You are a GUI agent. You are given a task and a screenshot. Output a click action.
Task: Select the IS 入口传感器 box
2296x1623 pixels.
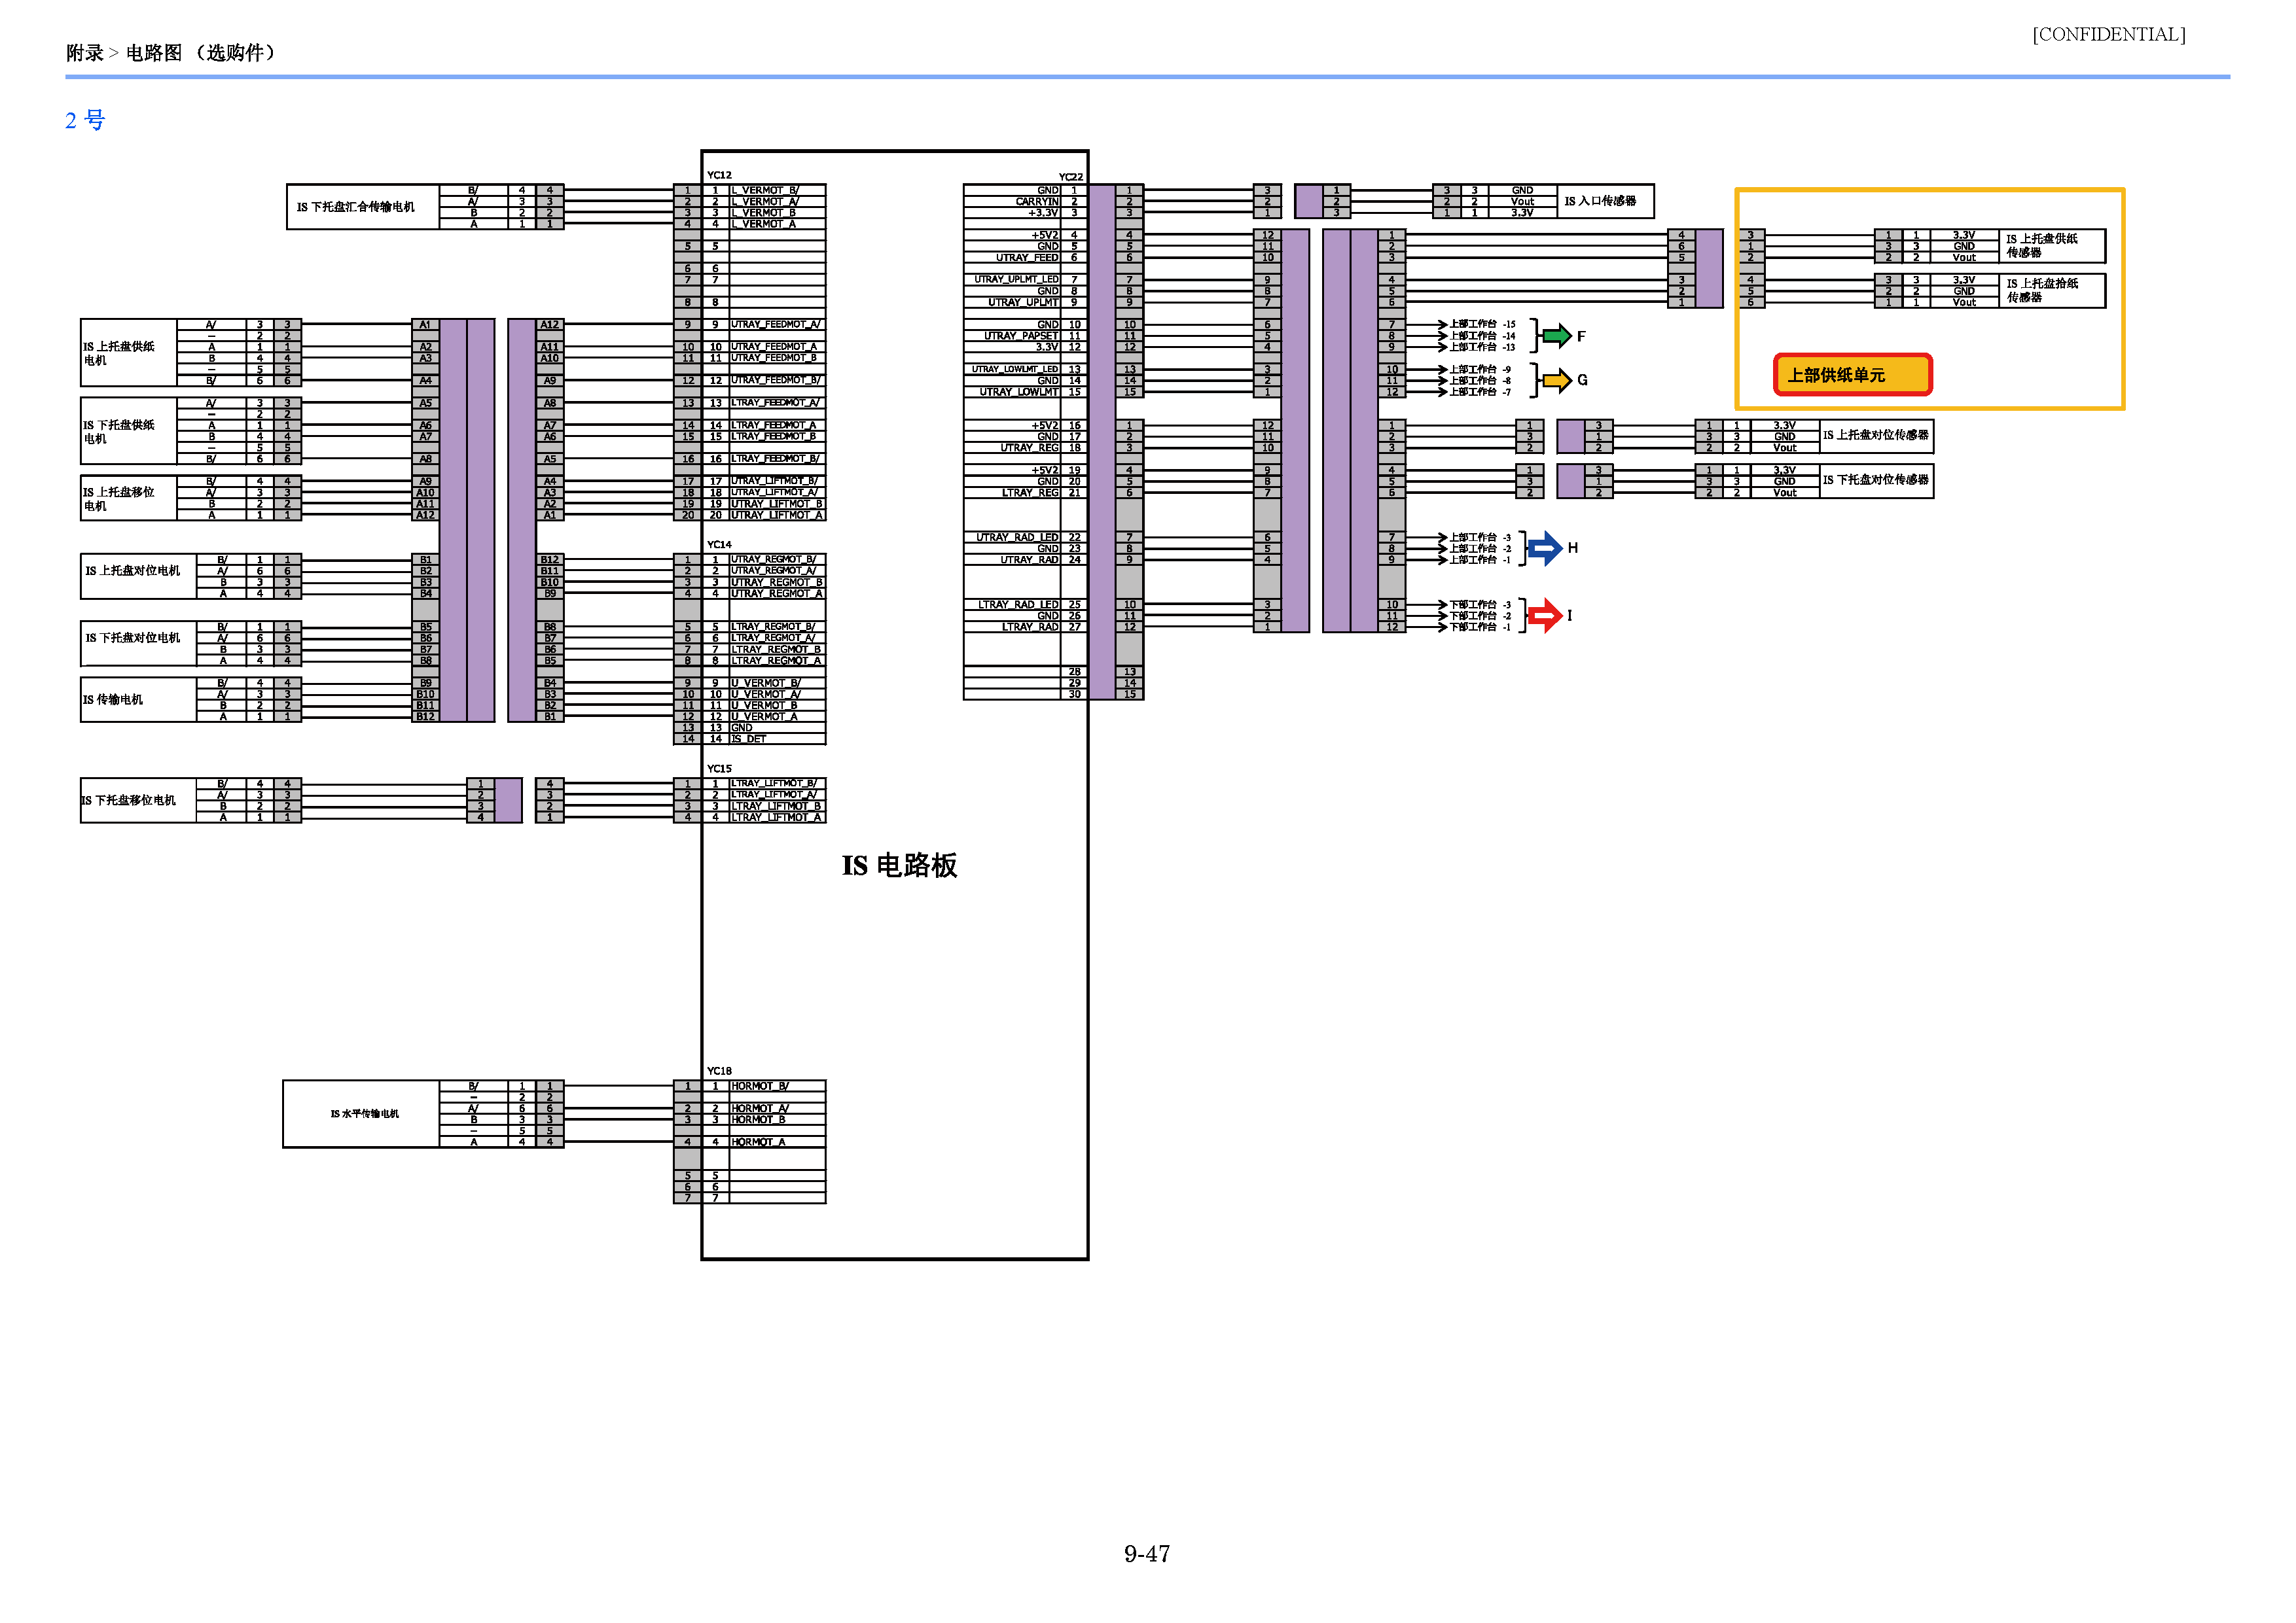pos(1605,201)
